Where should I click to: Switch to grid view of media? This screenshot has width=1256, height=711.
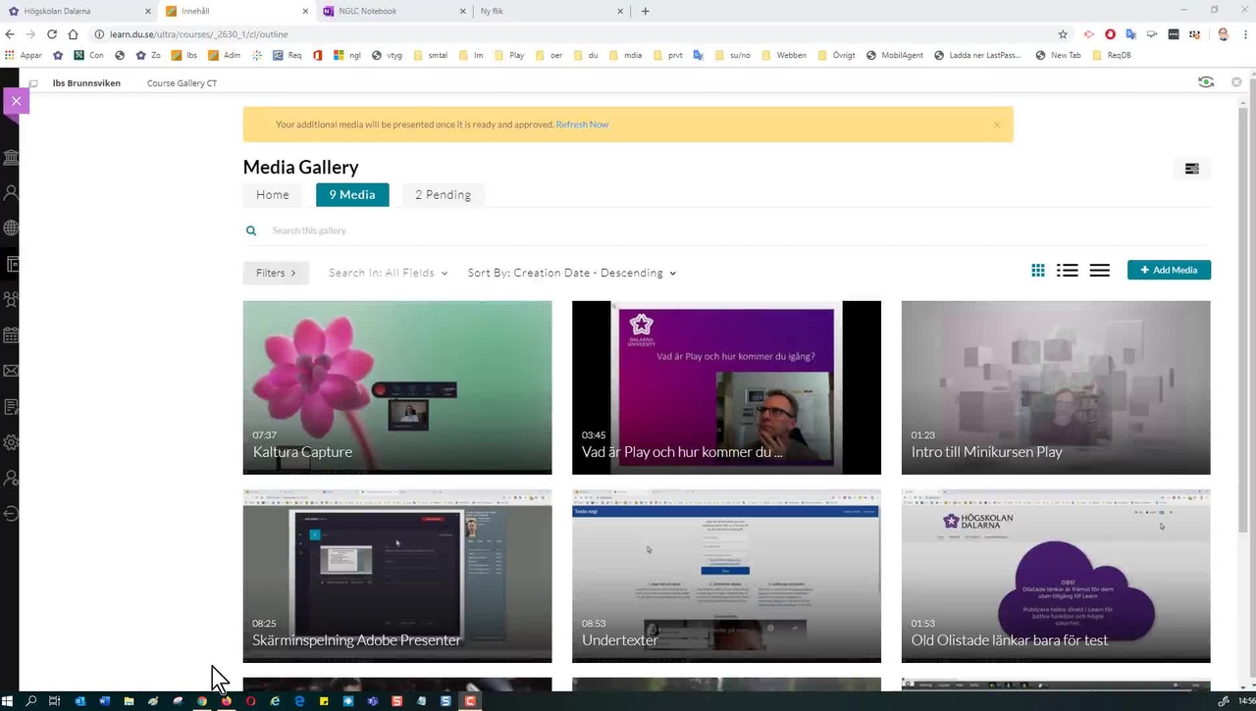click(x=1037, y=271)
